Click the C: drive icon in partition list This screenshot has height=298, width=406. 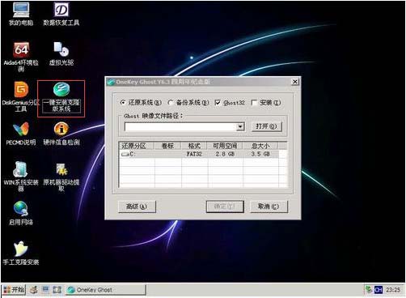click(125, 154)
